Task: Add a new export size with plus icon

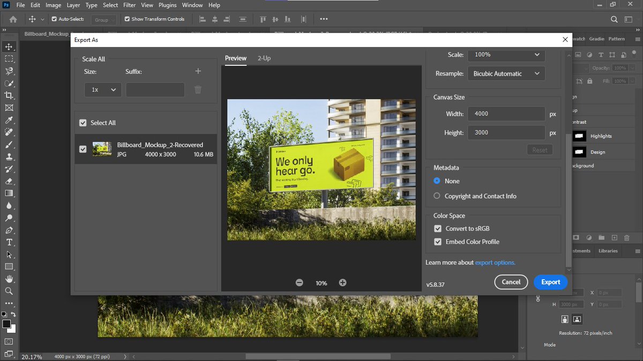Action: pos(198,71)
